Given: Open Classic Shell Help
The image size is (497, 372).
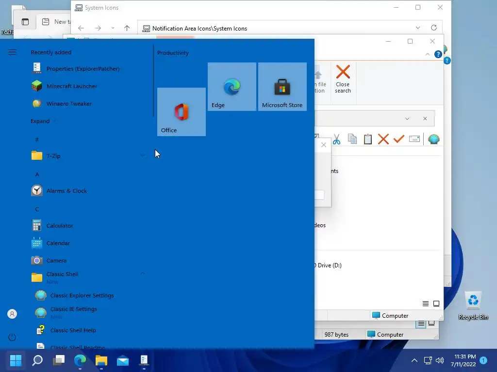Looking at the screenshot, I should pyautogui.click(x=73, y=330).
